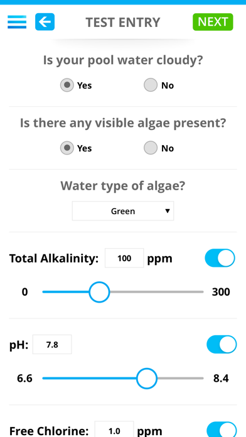Select No for visible algae present
246x437 pixels.
(151, 148)
